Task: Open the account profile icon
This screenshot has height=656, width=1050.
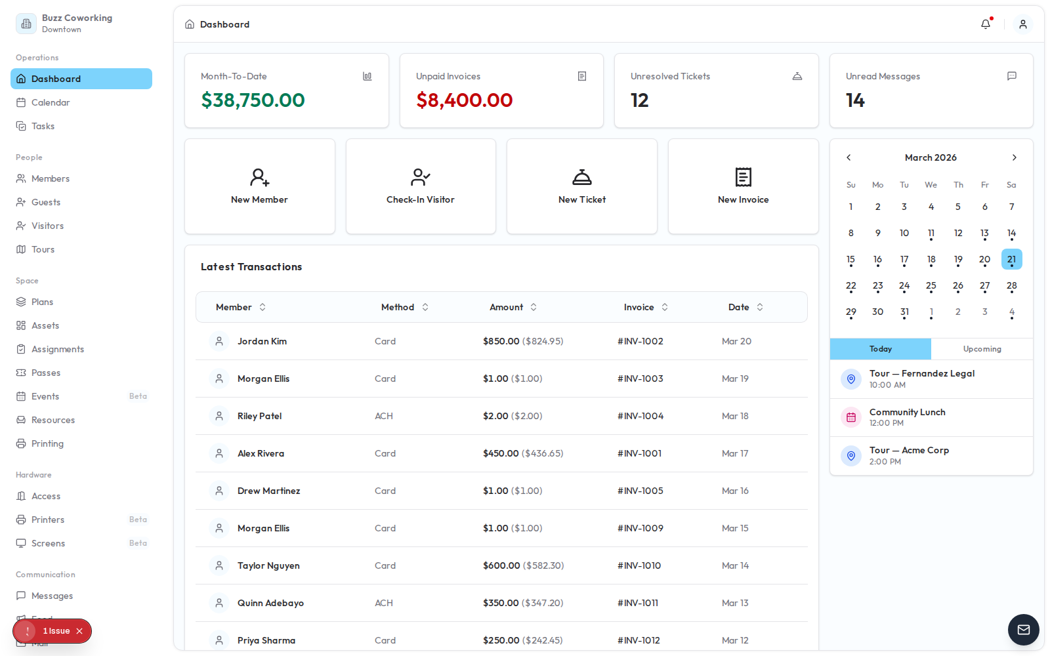Action: pyautogui.click(x=1023, y=24)
